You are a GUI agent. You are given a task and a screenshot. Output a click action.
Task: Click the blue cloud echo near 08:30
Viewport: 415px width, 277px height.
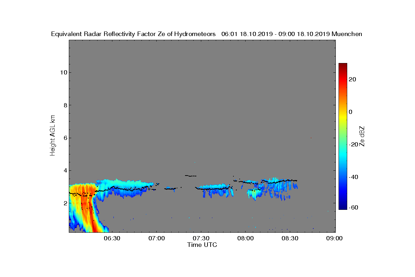click(x=280, y=187)
